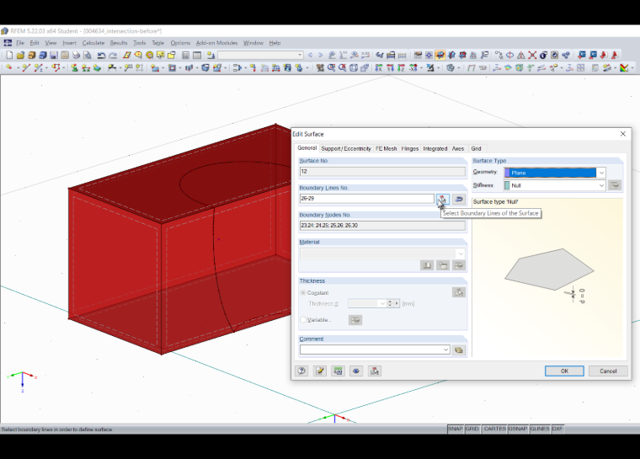
Task: Close the Edit Surface dialog
Action: pyautogui.click(x=623, y=134)
